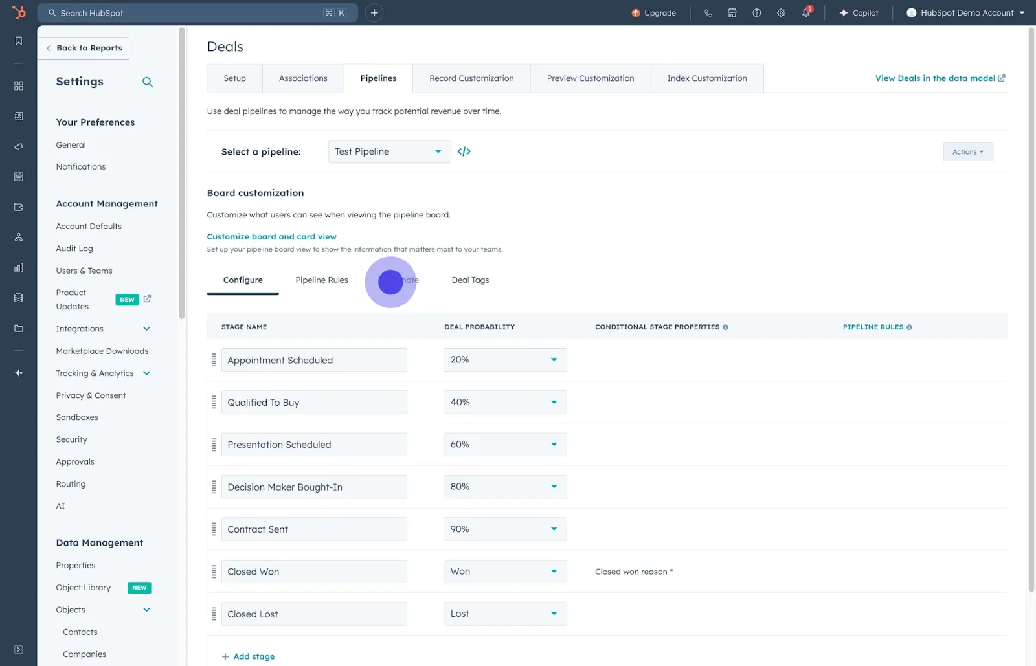Open the Commerce wallet icon in left rail

coord(19,207)
